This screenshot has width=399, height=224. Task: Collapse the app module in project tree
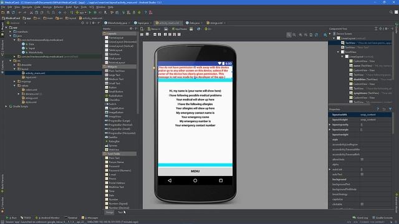pos(7,27)
